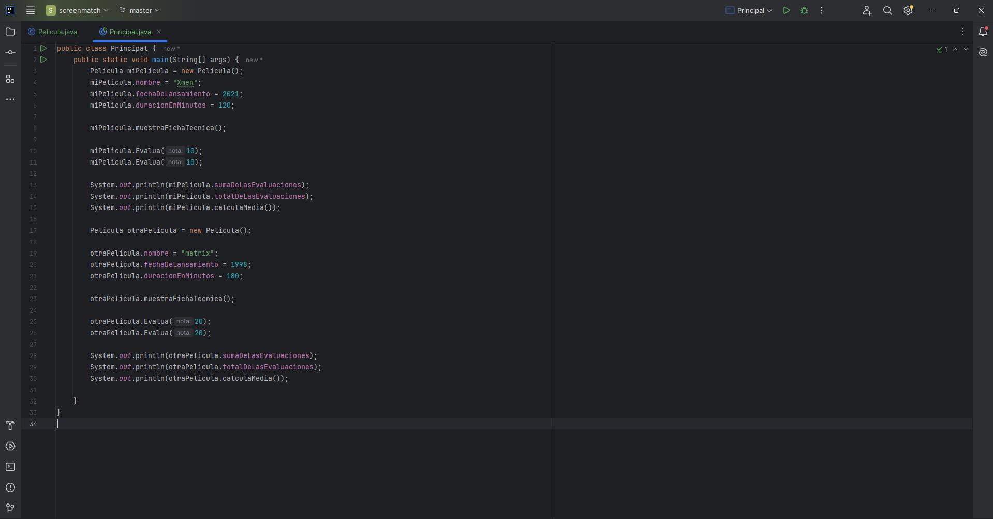Open Code With Me add-user icon
993x519 pixels.
pyautogui.click(x=867, y=10)
